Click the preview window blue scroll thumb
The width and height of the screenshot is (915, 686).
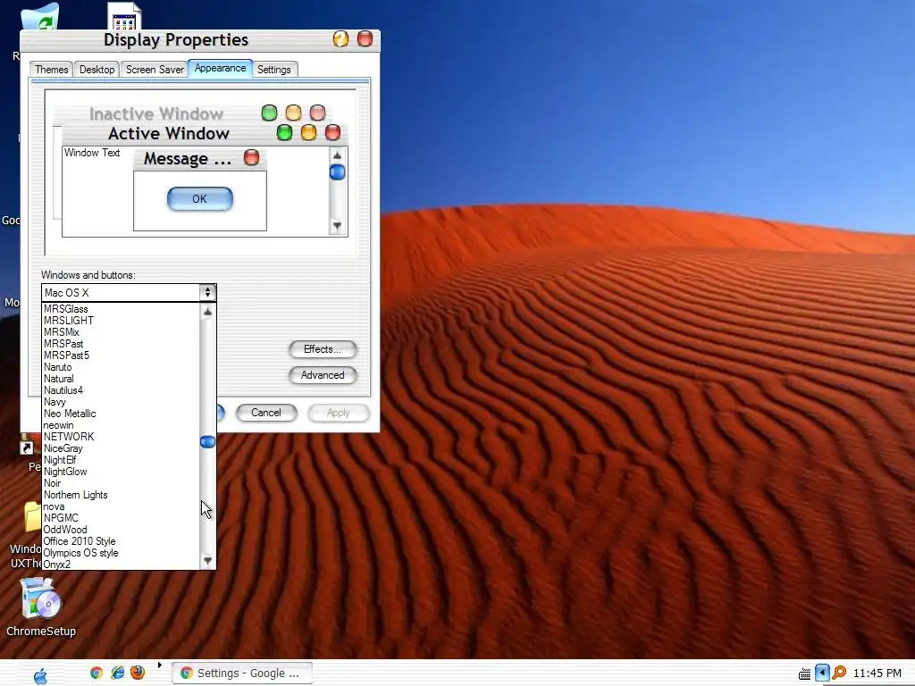pos(337,172)
